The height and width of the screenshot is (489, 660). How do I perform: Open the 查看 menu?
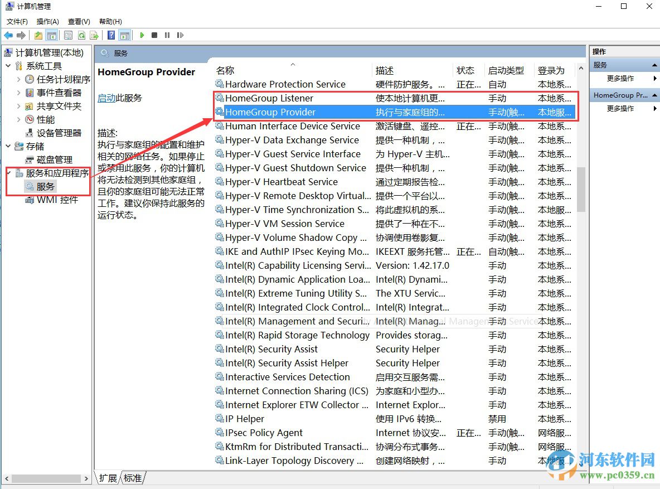pos(78,21)
